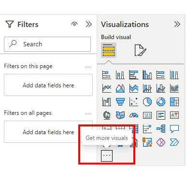The height and width of the screenshot is (180, 186).
Task: Click the Filters on this page label
Action: click(28, 66)
